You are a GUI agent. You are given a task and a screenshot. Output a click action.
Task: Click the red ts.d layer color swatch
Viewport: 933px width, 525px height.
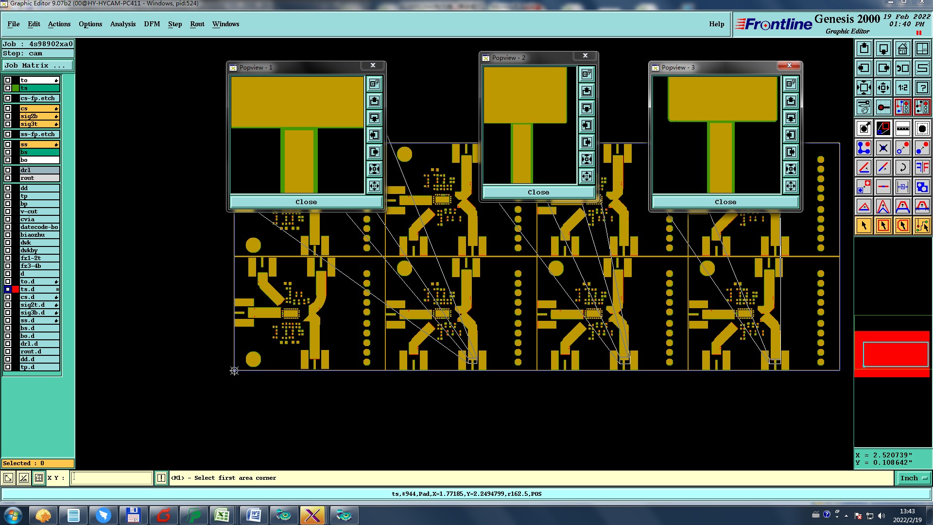coord(16,289)
